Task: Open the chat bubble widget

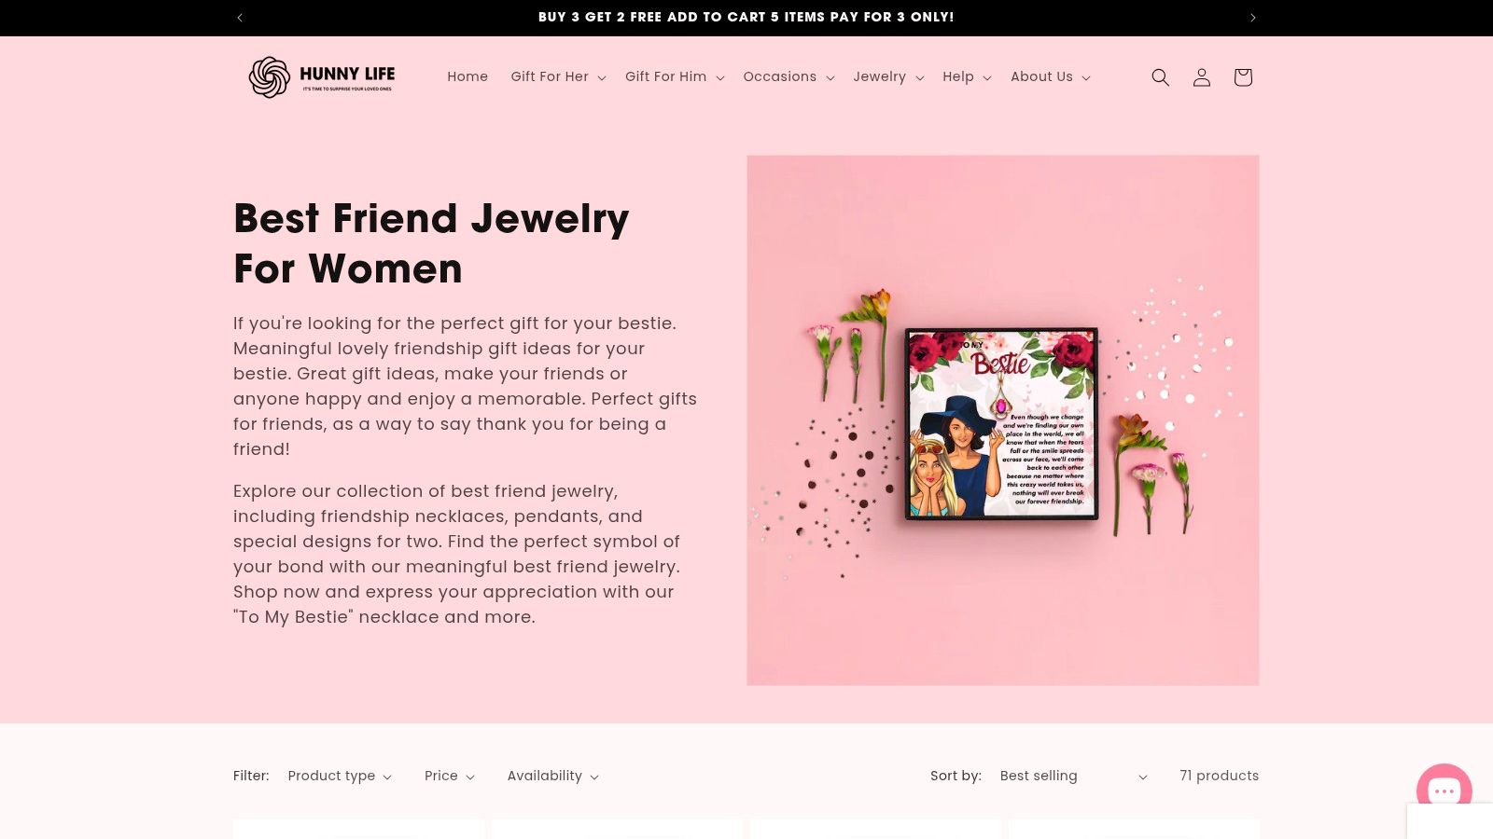Action: click(1444, 791)
